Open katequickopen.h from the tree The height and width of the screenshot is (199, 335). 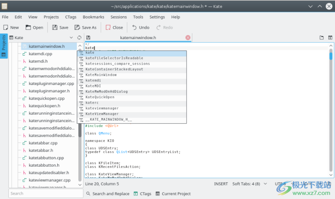[44, 106]
